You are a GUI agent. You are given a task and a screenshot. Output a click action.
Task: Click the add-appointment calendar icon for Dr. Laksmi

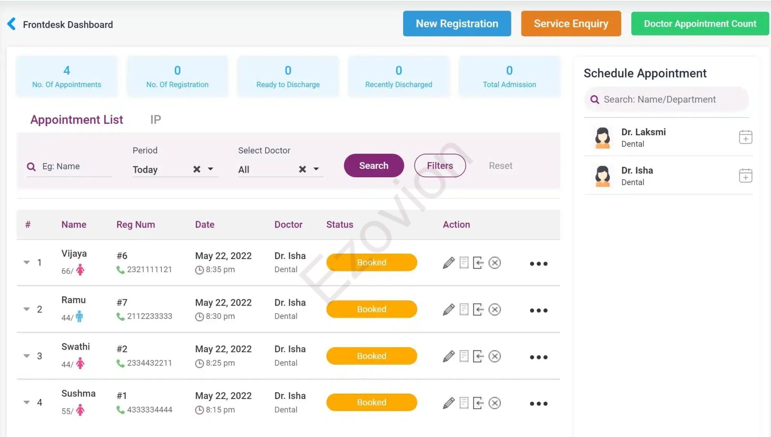[745, 137]
